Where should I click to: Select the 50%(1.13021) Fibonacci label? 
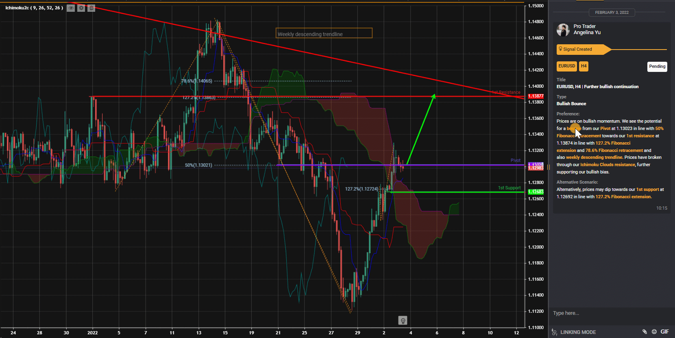[198, 165]
